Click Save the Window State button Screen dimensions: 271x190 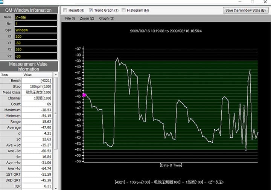pos(245,11)
